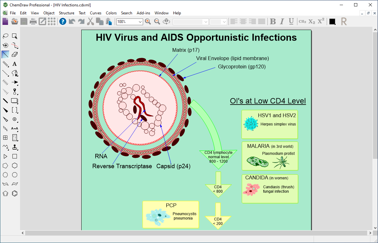Select the first Cyclohexane Chair tool
This screenshot has width=378, height=243.
click(x=5, y=184)
